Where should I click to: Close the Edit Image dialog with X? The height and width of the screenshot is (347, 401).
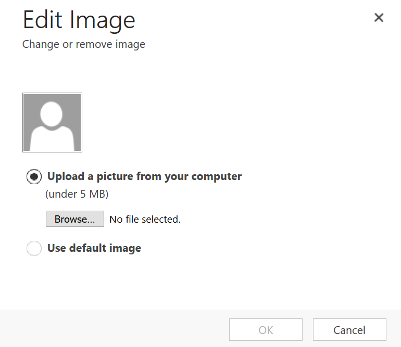pos(379,18)
